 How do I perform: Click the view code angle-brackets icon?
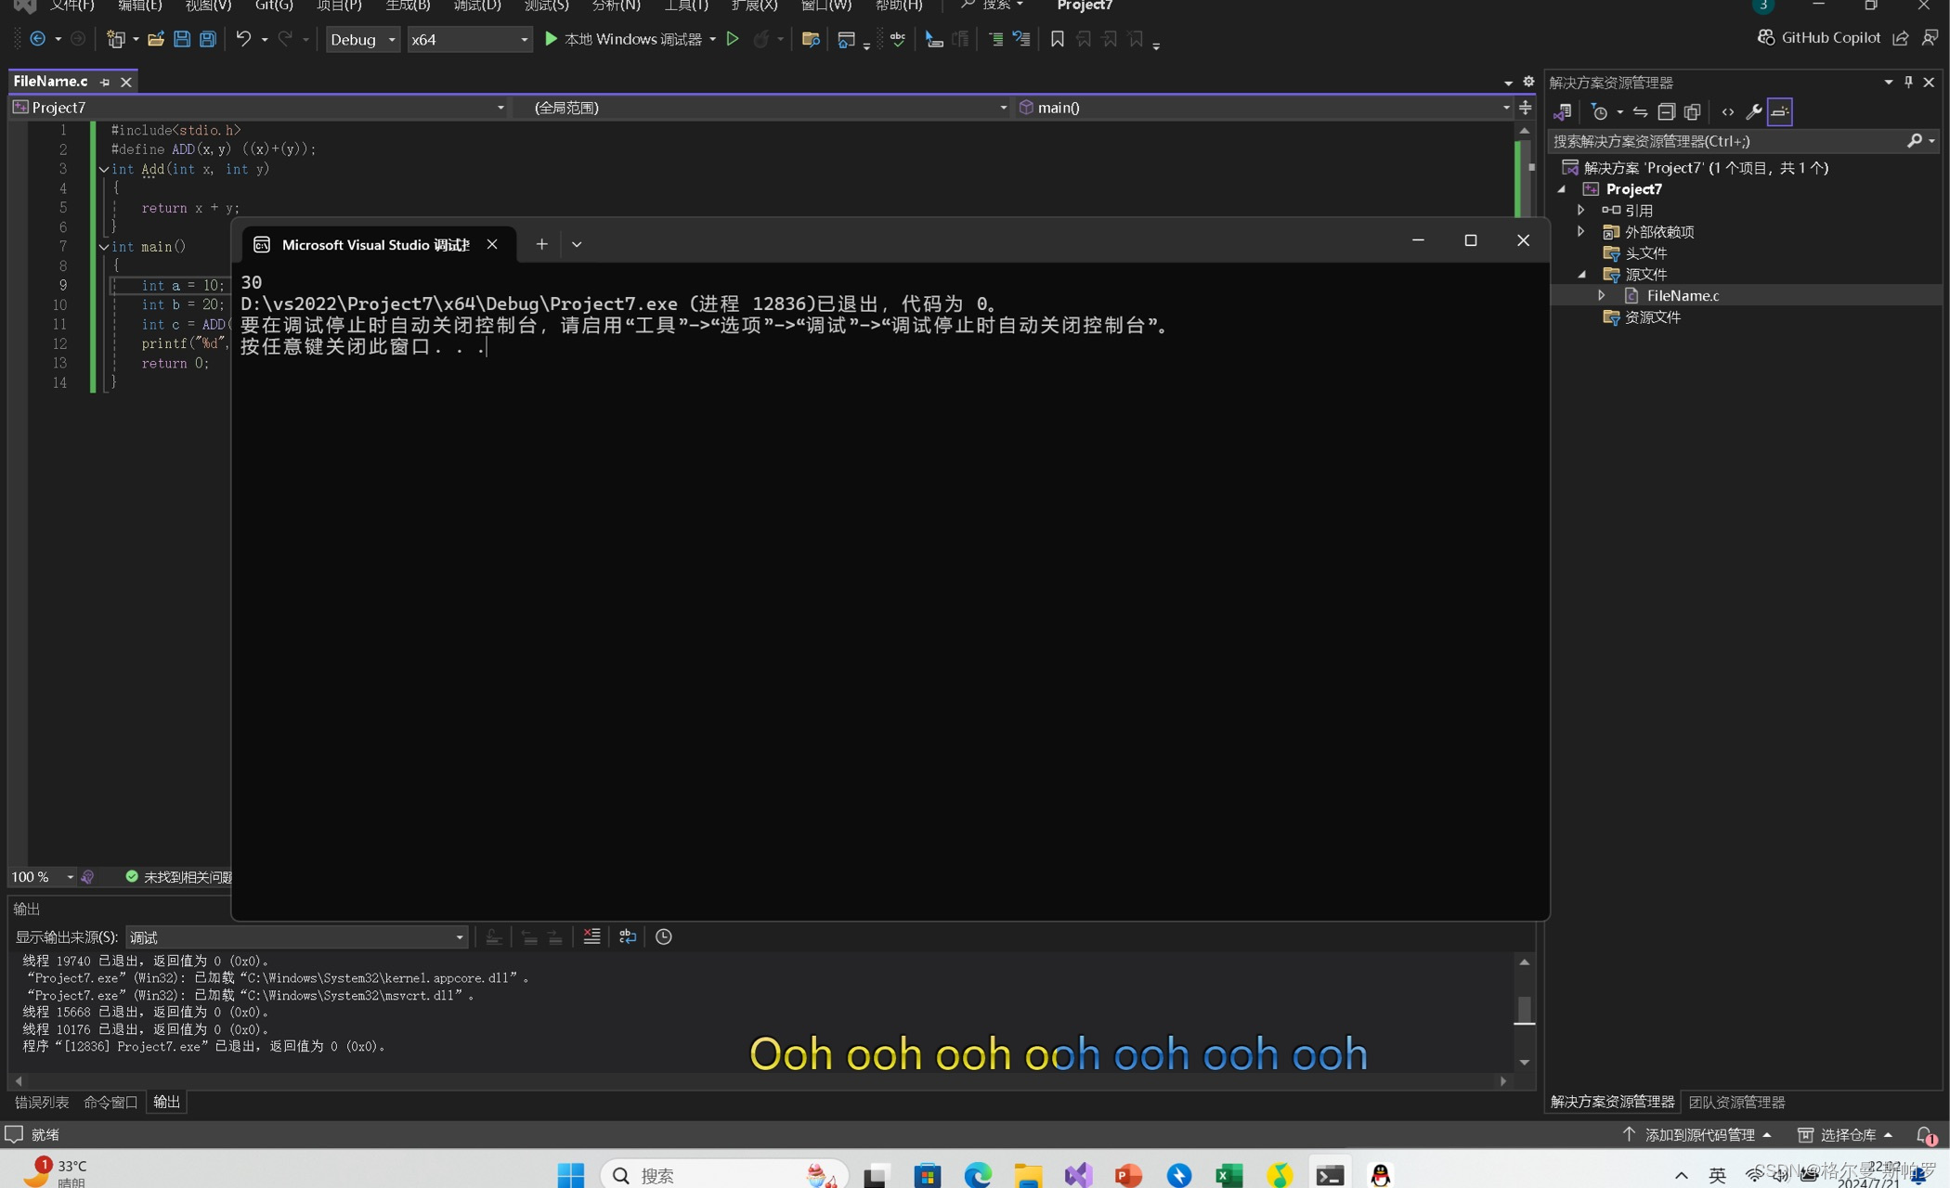pyautogui.click(x=1727, y=112)
